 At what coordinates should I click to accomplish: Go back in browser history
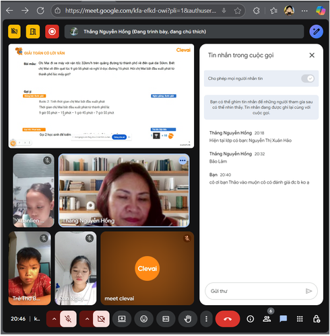tap(9, 11)
